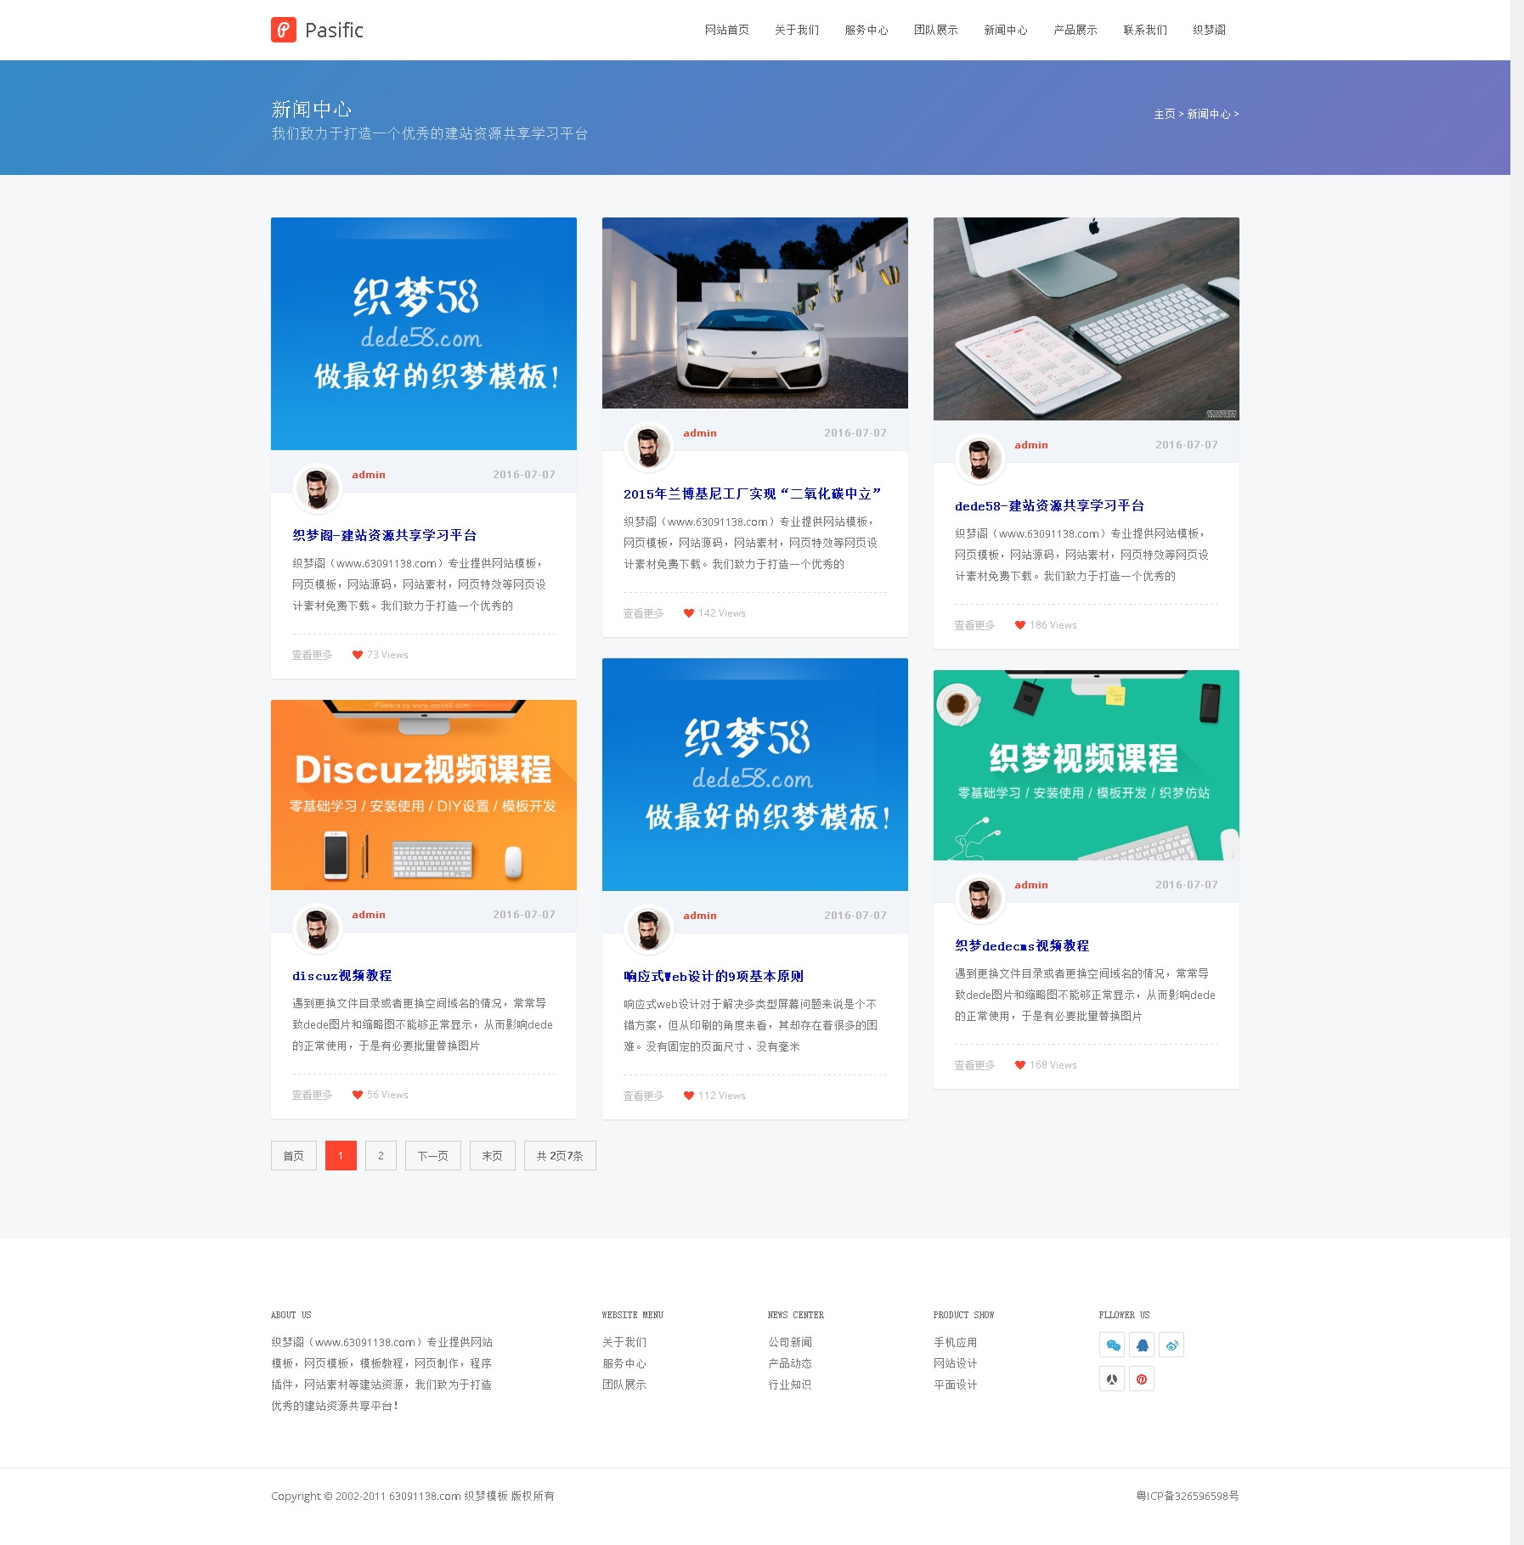Open article 响应式Web设计的9项基本原则

point(714,977)
